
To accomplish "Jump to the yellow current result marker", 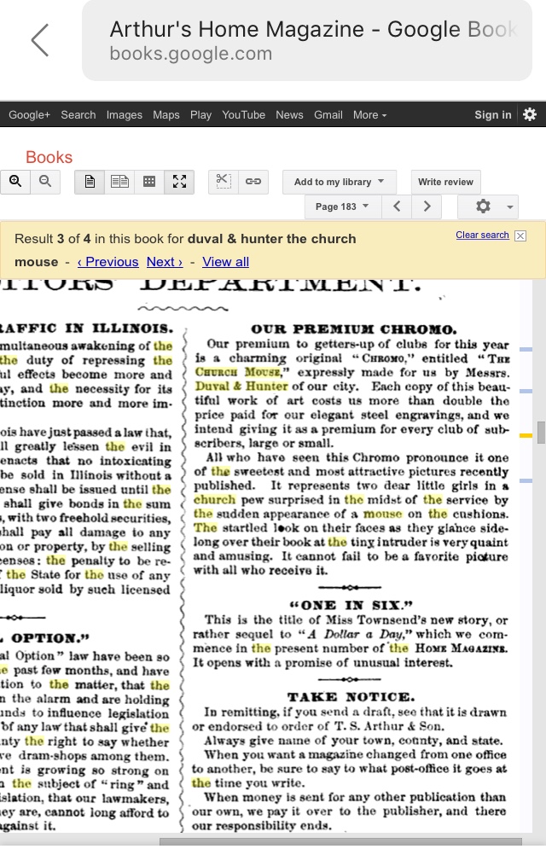I will click(526, 435).
